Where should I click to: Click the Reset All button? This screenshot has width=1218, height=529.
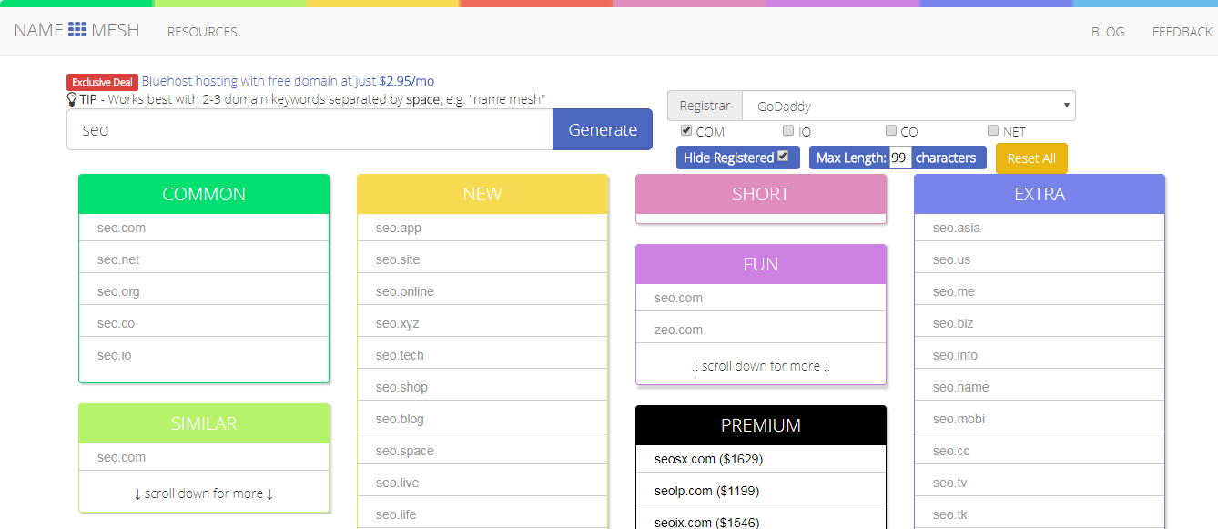click(x=1031, y=158)
